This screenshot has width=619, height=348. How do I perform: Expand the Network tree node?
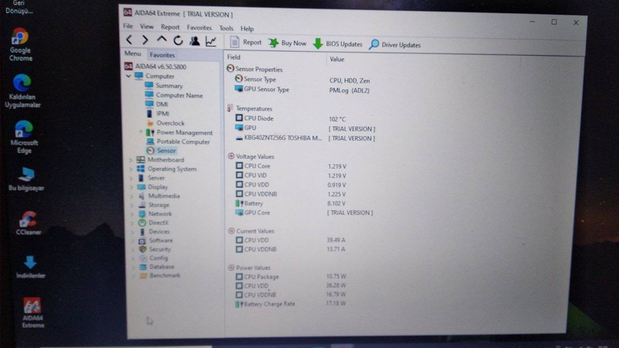(132, 214)
